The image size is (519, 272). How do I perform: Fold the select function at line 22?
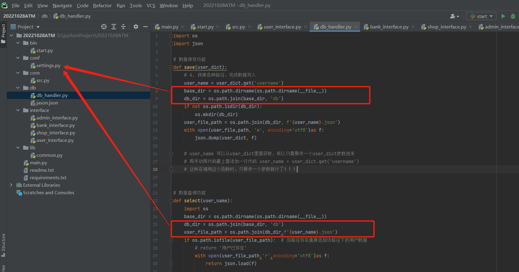171,201
